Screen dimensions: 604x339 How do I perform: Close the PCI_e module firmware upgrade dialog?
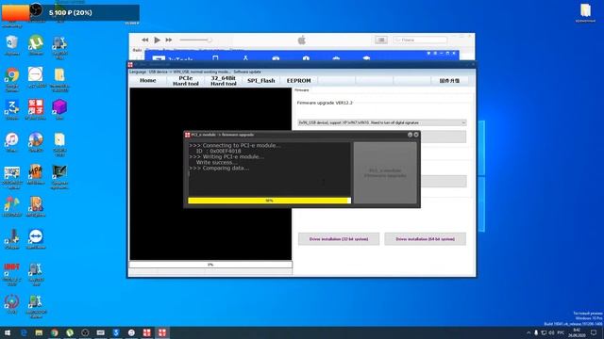416,135
